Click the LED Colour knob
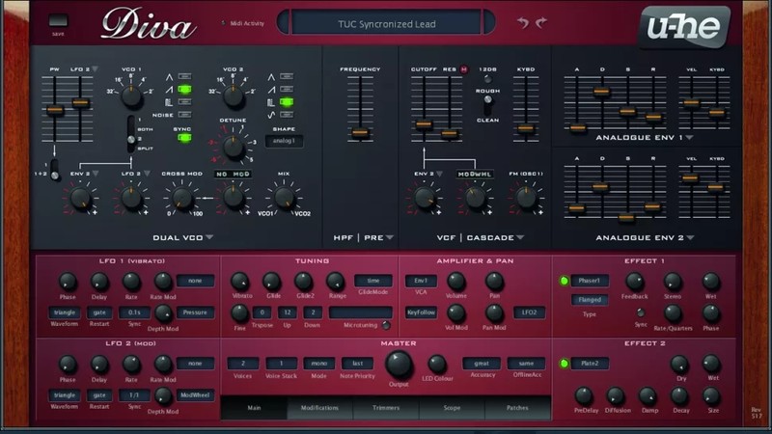 point(437,365)
